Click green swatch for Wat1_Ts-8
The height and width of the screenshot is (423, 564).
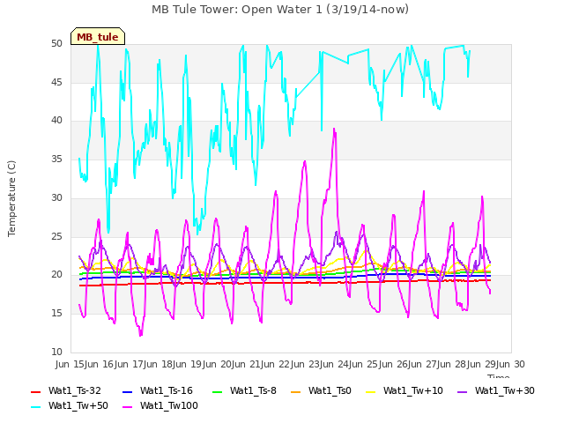[218, 391]
